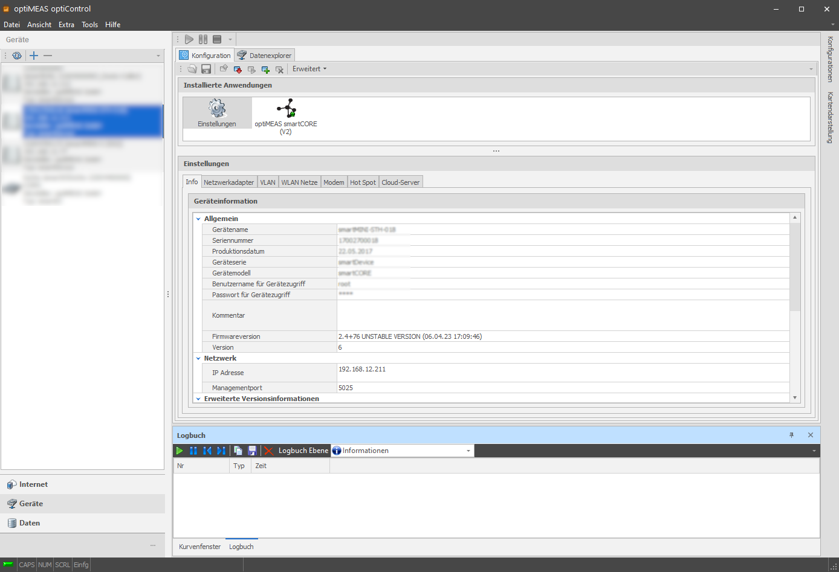Add a new device with the plus icon
The height and width of the screenshot is (572, 839).
coord(34,56)
